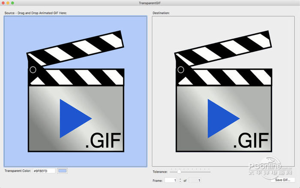This screenshot has width=300, height=188.
Task: Click clapperboard hinge circle in source image
Action: (33, 70)
